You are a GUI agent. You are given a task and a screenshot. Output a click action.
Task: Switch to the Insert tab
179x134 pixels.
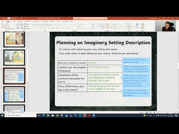pyautogui.click(x=14, y=21)
